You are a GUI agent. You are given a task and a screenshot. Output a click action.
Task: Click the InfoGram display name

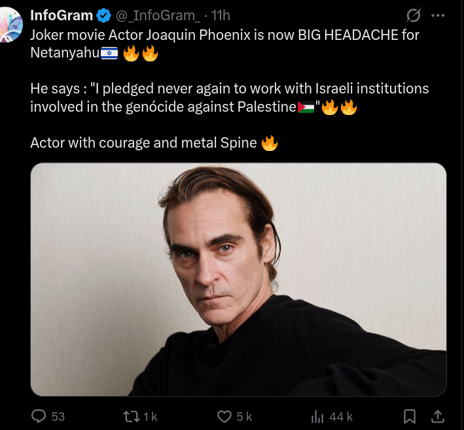[x=62, y=16]
